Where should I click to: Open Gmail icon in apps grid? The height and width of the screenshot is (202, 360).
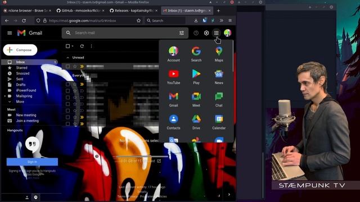[173, 99]
